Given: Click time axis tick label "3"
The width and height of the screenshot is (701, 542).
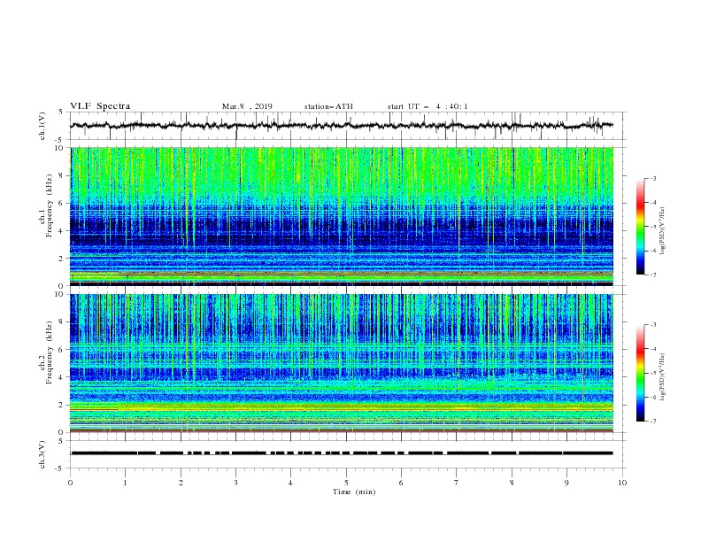Looking at the screenshot, I should click(x=235, y=483).
